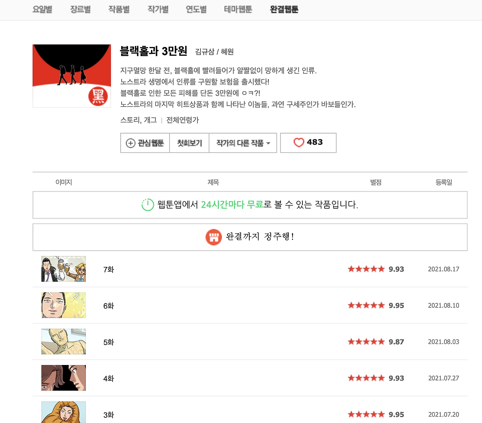Switch to the 작품별 tab
Image resolution: width=482 pixels, height=423 pixels.
coord(119,9)
